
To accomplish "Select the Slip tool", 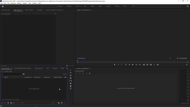I will (71, 81).
